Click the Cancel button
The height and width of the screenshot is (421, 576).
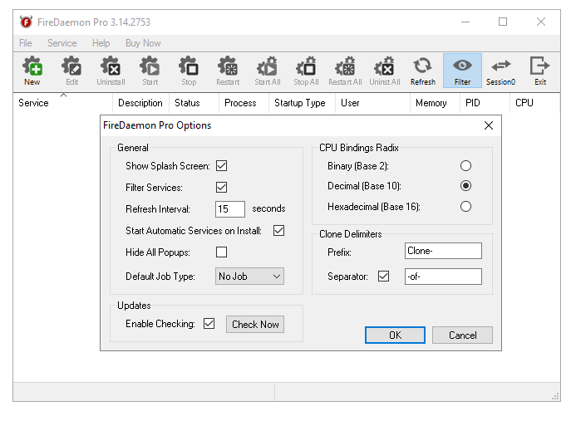click(x=462, y=335)
